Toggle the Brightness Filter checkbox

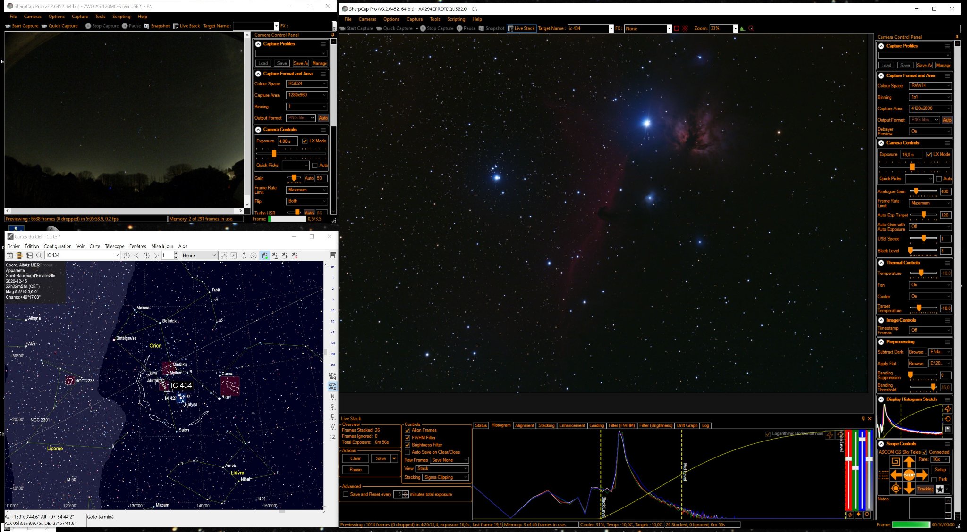[407, 445]
